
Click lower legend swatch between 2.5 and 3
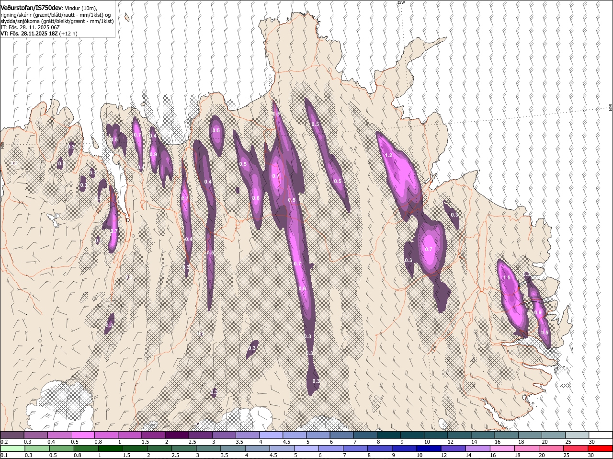pyautogui.click(x=185, y=448)
